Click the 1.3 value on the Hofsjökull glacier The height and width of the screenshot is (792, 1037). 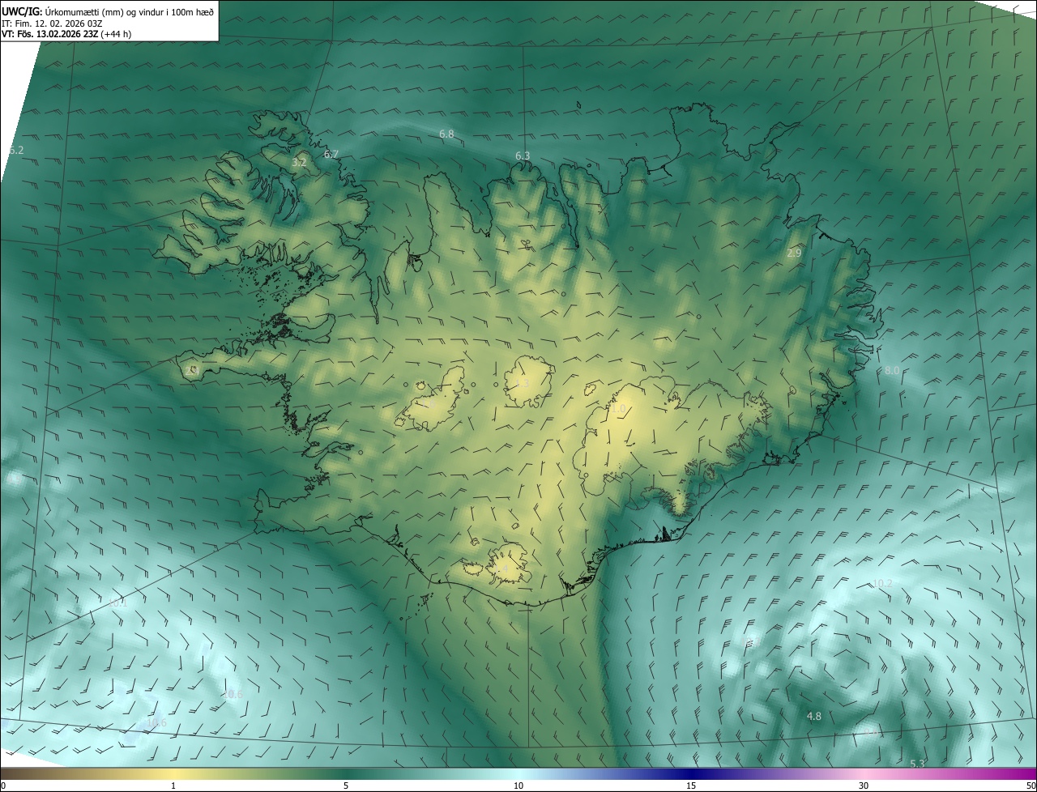tap(523, 383)
